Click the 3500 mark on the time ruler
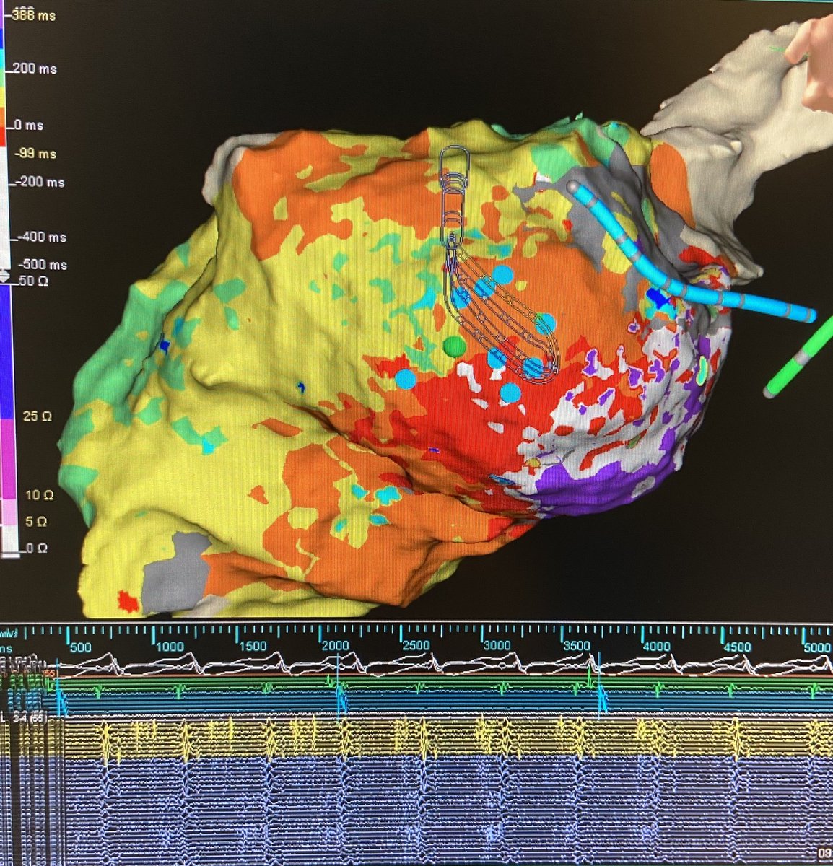 577,647
